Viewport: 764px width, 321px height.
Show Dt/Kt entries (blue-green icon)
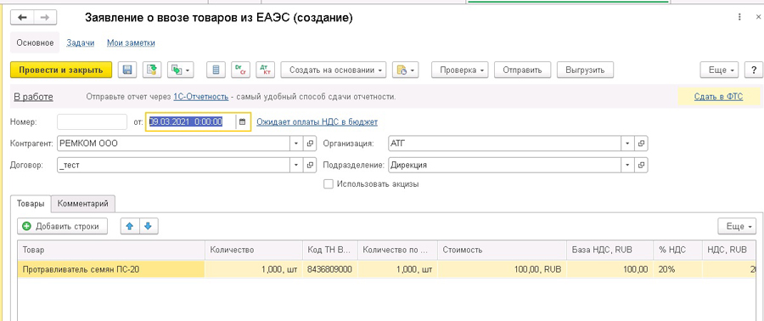click(265, 70)
